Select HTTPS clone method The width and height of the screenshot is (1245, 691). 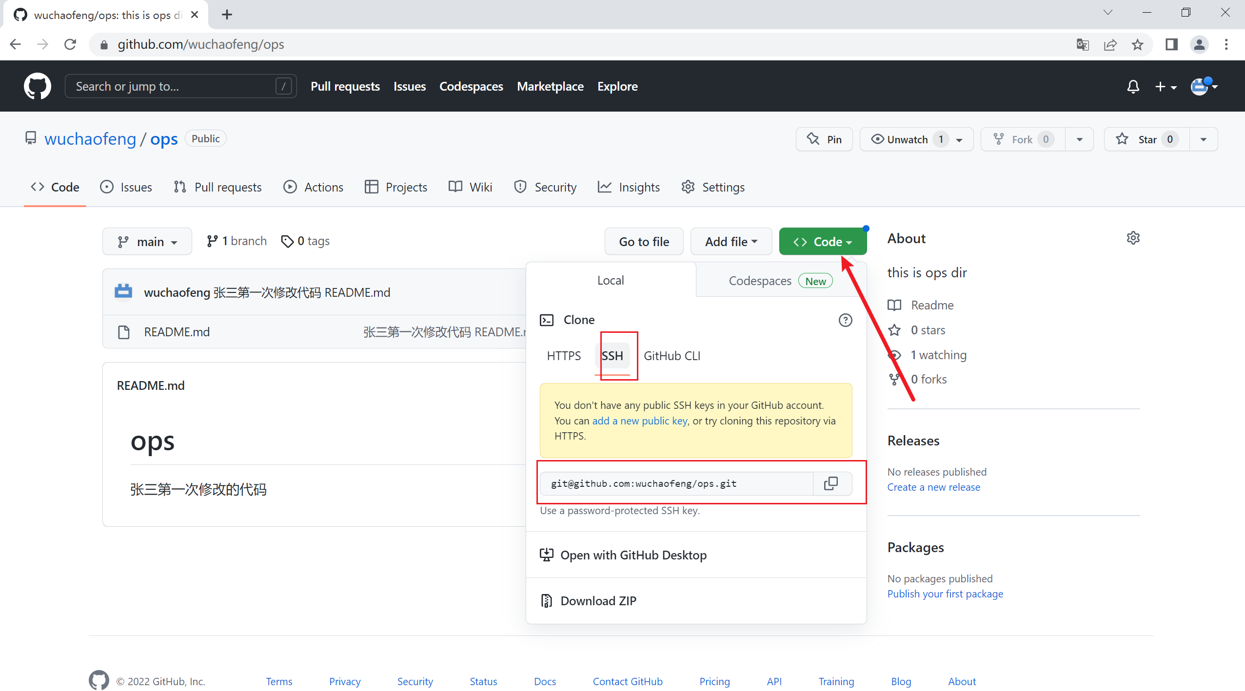564,356
